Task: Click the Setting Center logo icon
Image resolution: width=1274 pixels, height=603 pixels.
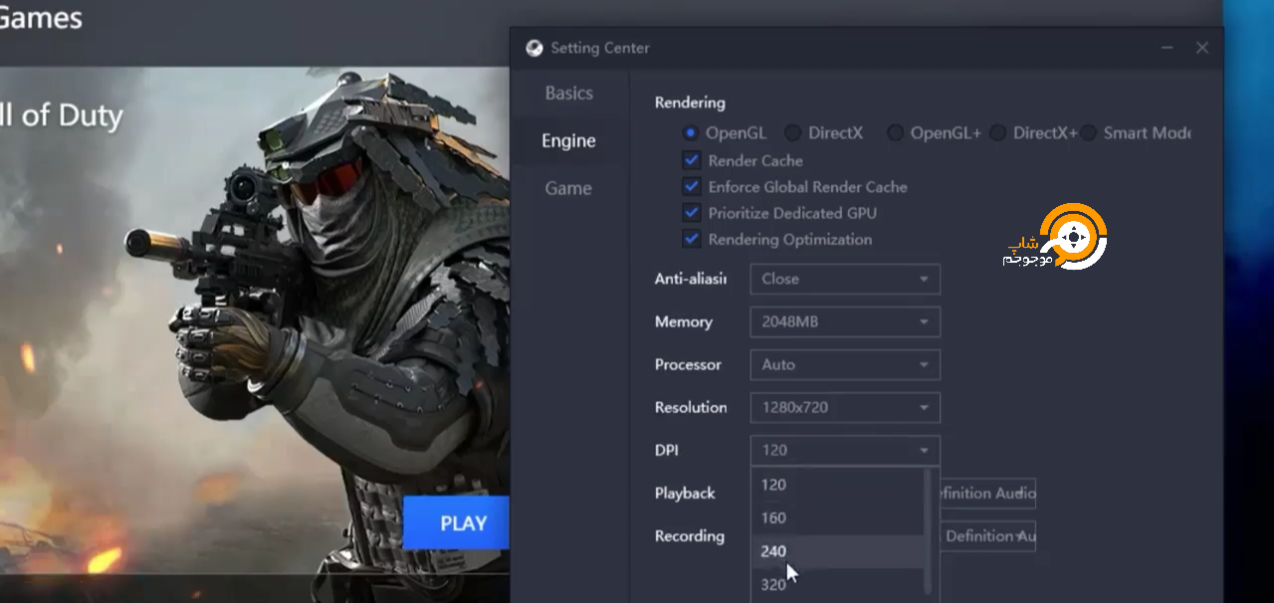Action: click(x=534, y=48)
